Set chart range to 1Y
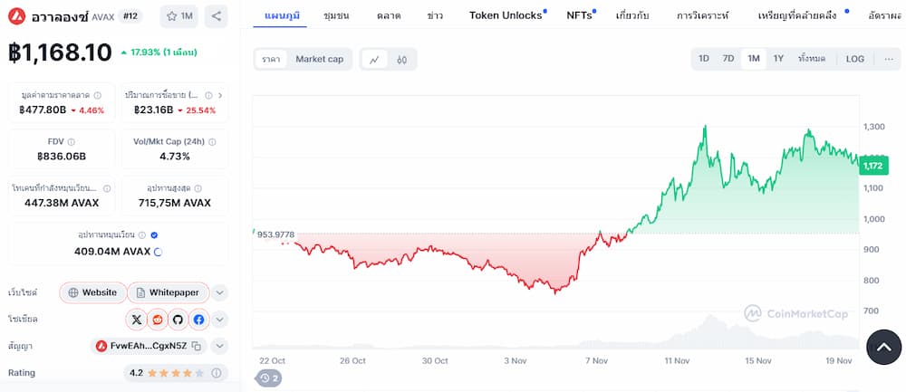The image size is (906, 392). pos(778,59)
